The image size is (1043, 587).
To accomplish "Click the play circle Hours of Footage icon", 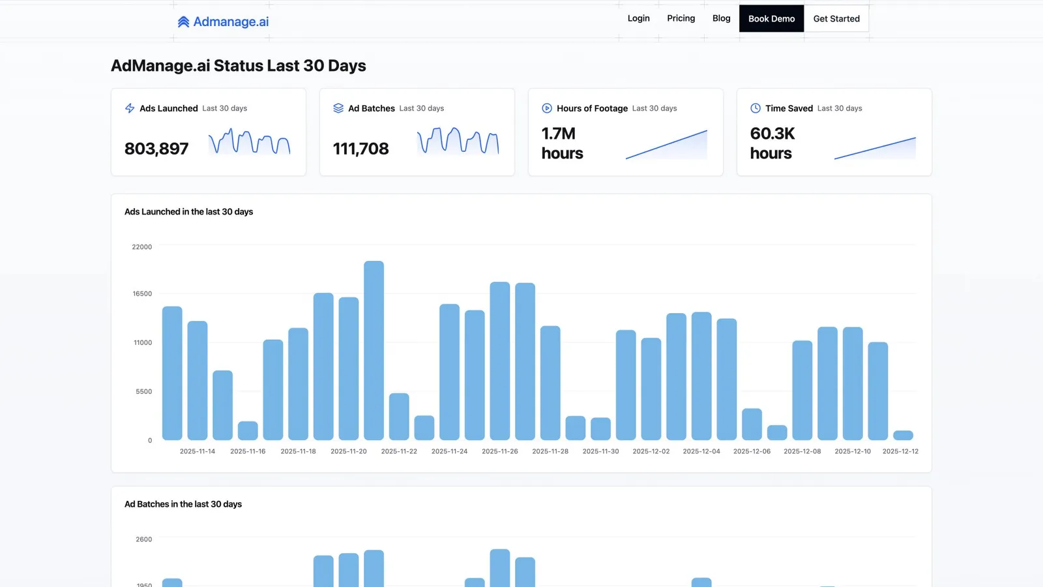I will pyautogui.click(x=547, y=108).
